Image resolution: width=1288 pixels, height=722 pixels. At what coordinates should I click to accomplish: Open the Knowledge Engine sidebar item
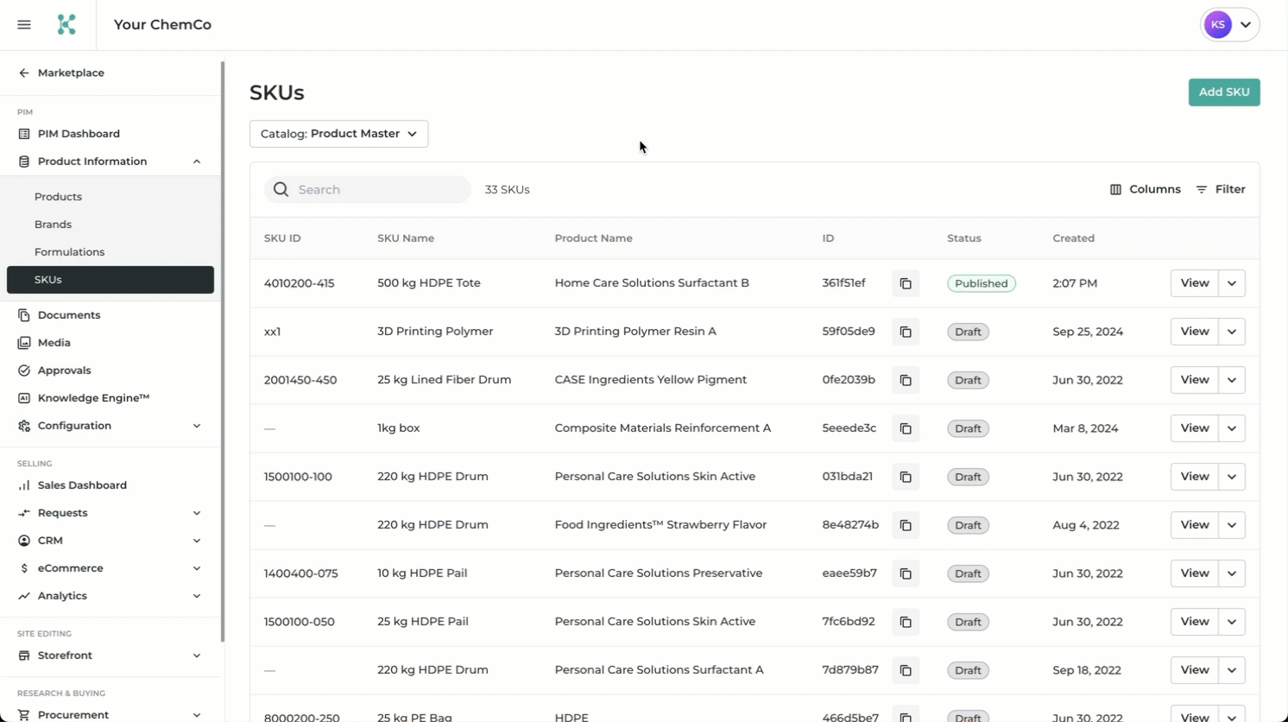click(93, 398)
